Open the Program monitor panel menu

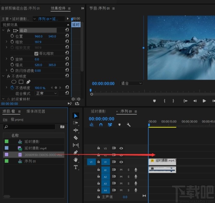click(113, 8)
